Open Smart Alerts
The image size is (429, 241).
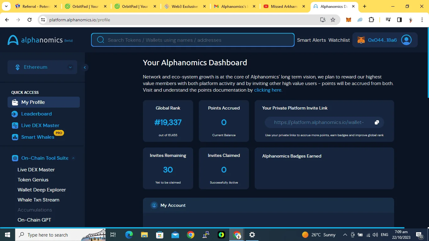(312, 40)
